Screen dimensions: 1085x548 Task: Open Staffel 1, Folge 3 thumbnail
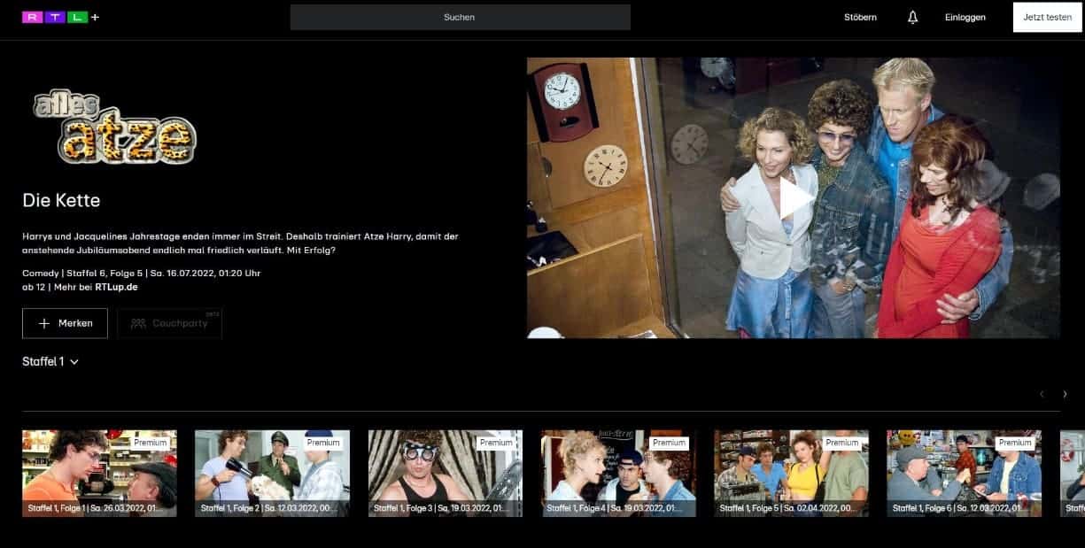click(446, 474)
